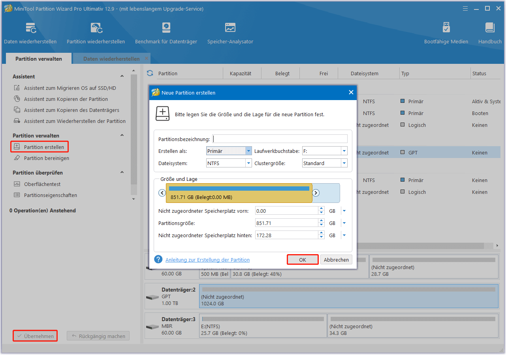Select 28.7 GB unallocated block
The width and height of the screenshot is (506, 355).
[x=434, y=266]
